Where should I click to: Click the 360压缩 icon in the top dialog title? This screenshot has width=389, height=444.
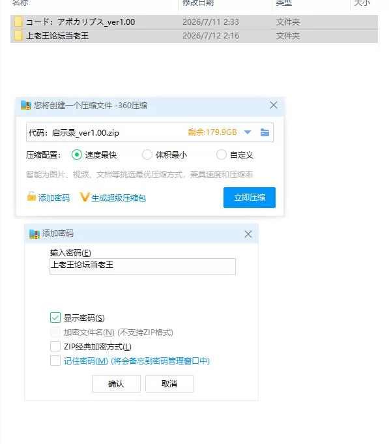coord(26,106)
